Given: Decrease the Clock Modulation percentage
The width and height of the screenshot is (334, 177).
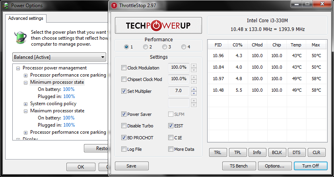Looking at the screenshot, I should pos(194,70).
